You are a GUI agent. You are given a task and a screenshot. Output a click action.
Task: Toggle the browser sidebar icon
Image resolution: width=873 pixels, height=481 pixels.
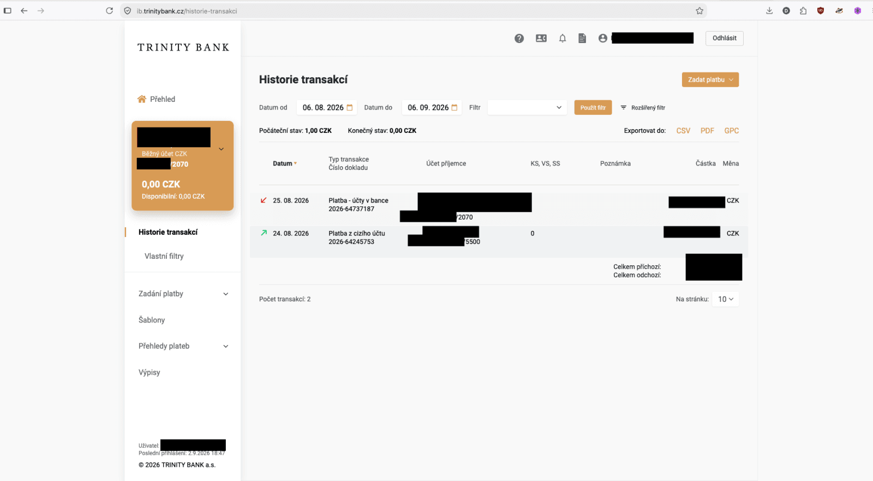[8, 11]
